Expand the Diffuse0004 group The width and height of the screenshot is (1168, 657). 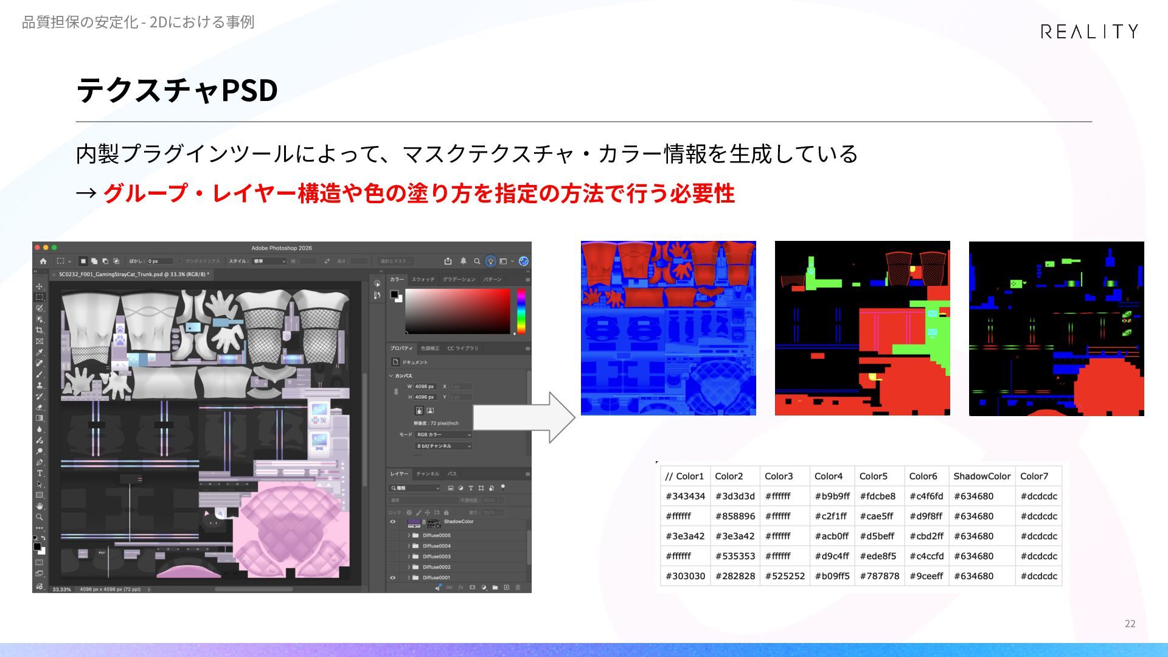[409, 546]
